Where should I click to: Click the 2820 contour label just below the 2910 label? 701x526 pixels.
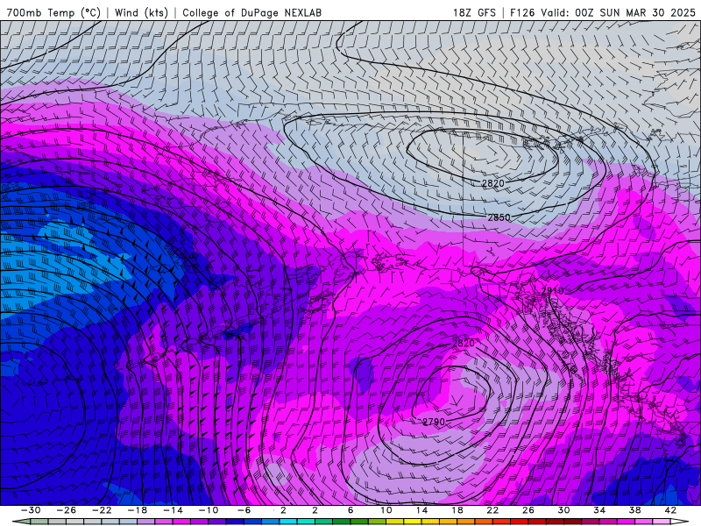pyautogui.click(x=464, y=343)
